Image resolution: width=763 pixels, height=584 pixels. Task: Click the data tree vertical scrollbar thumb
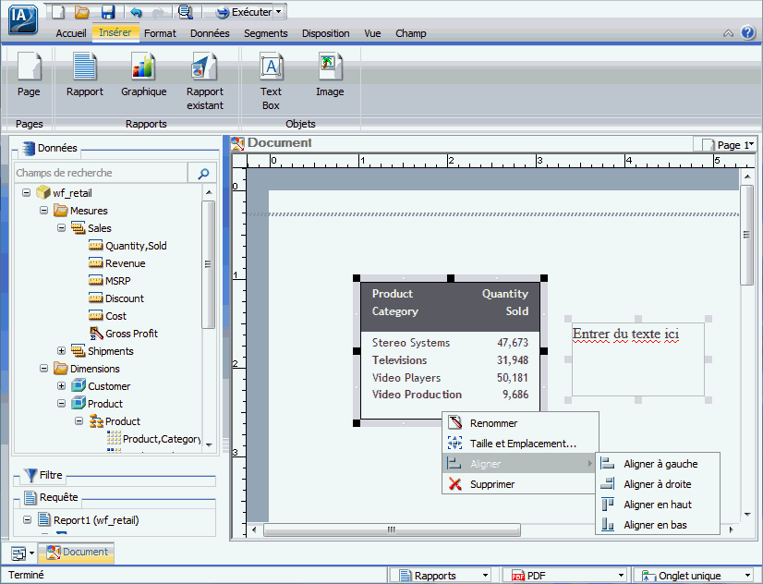pyautogui.click(x=208, y=263)
